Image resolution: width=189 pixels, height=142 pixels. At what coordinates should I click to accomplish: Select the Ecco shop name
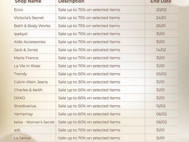(x=18, y=10)
